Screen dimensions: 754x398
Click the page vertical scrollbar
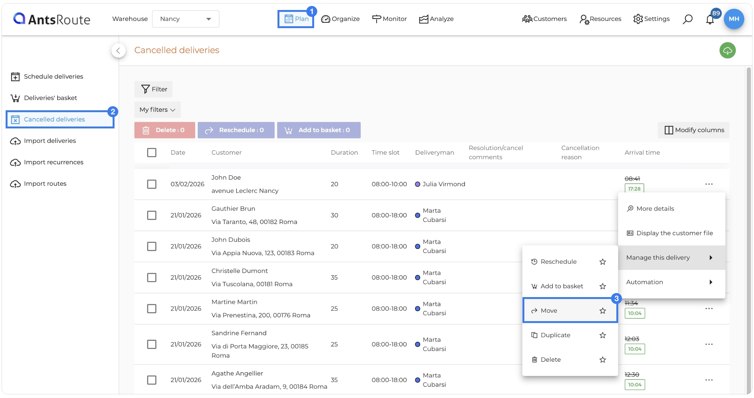749,231
